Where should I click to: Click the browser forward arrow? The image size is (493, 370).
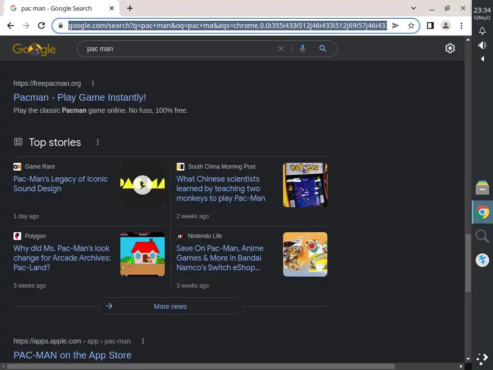pyautogui.click(x=26, y=26)
